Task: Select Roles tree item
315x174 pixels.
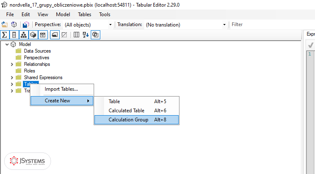Action: 29,71
